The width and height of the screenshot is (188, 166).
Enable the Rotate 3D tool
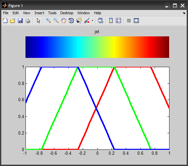71,21
